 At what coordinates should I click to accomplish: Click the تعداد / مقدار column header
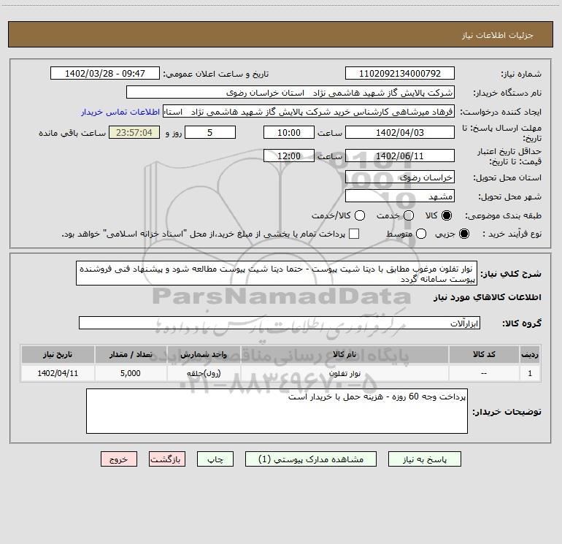pyautogui.click(x=131, y=354)
